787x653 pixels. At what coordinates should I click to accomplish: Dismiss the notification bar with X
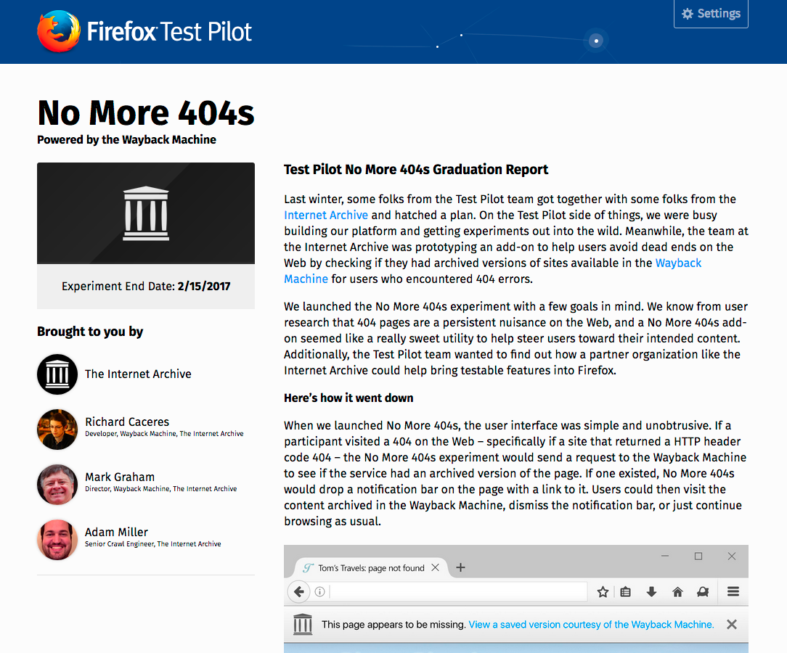(732, 625)
